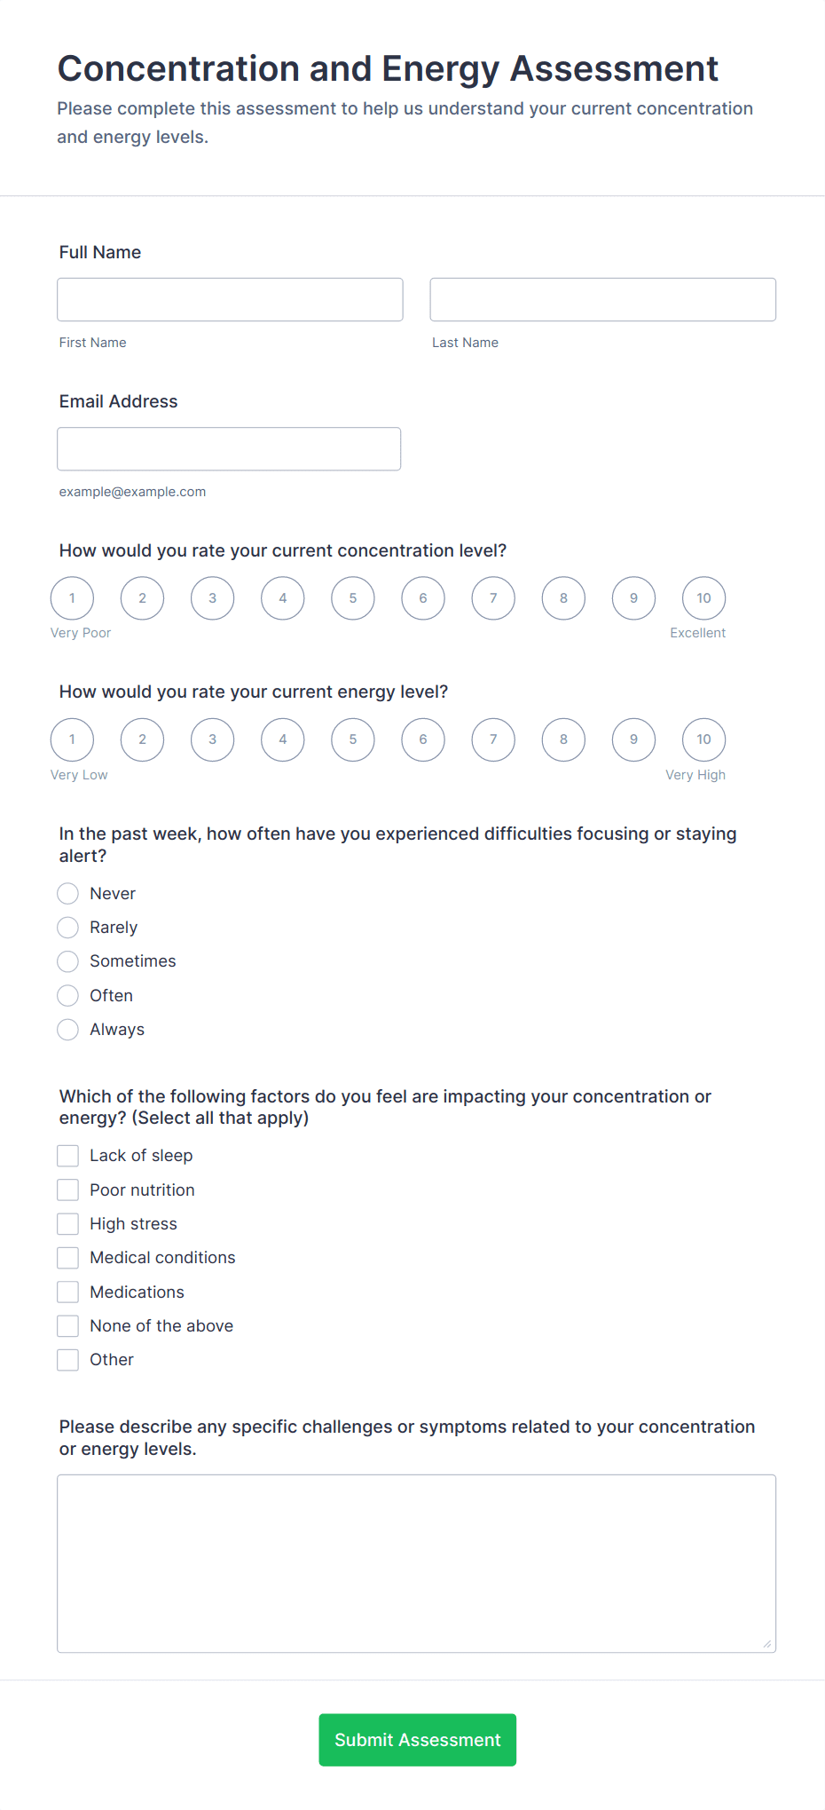Image resolution: width=825 pixels, height=1810 pixels.
Task: Enable the Medications checkbox
Action: [68, 1292]
